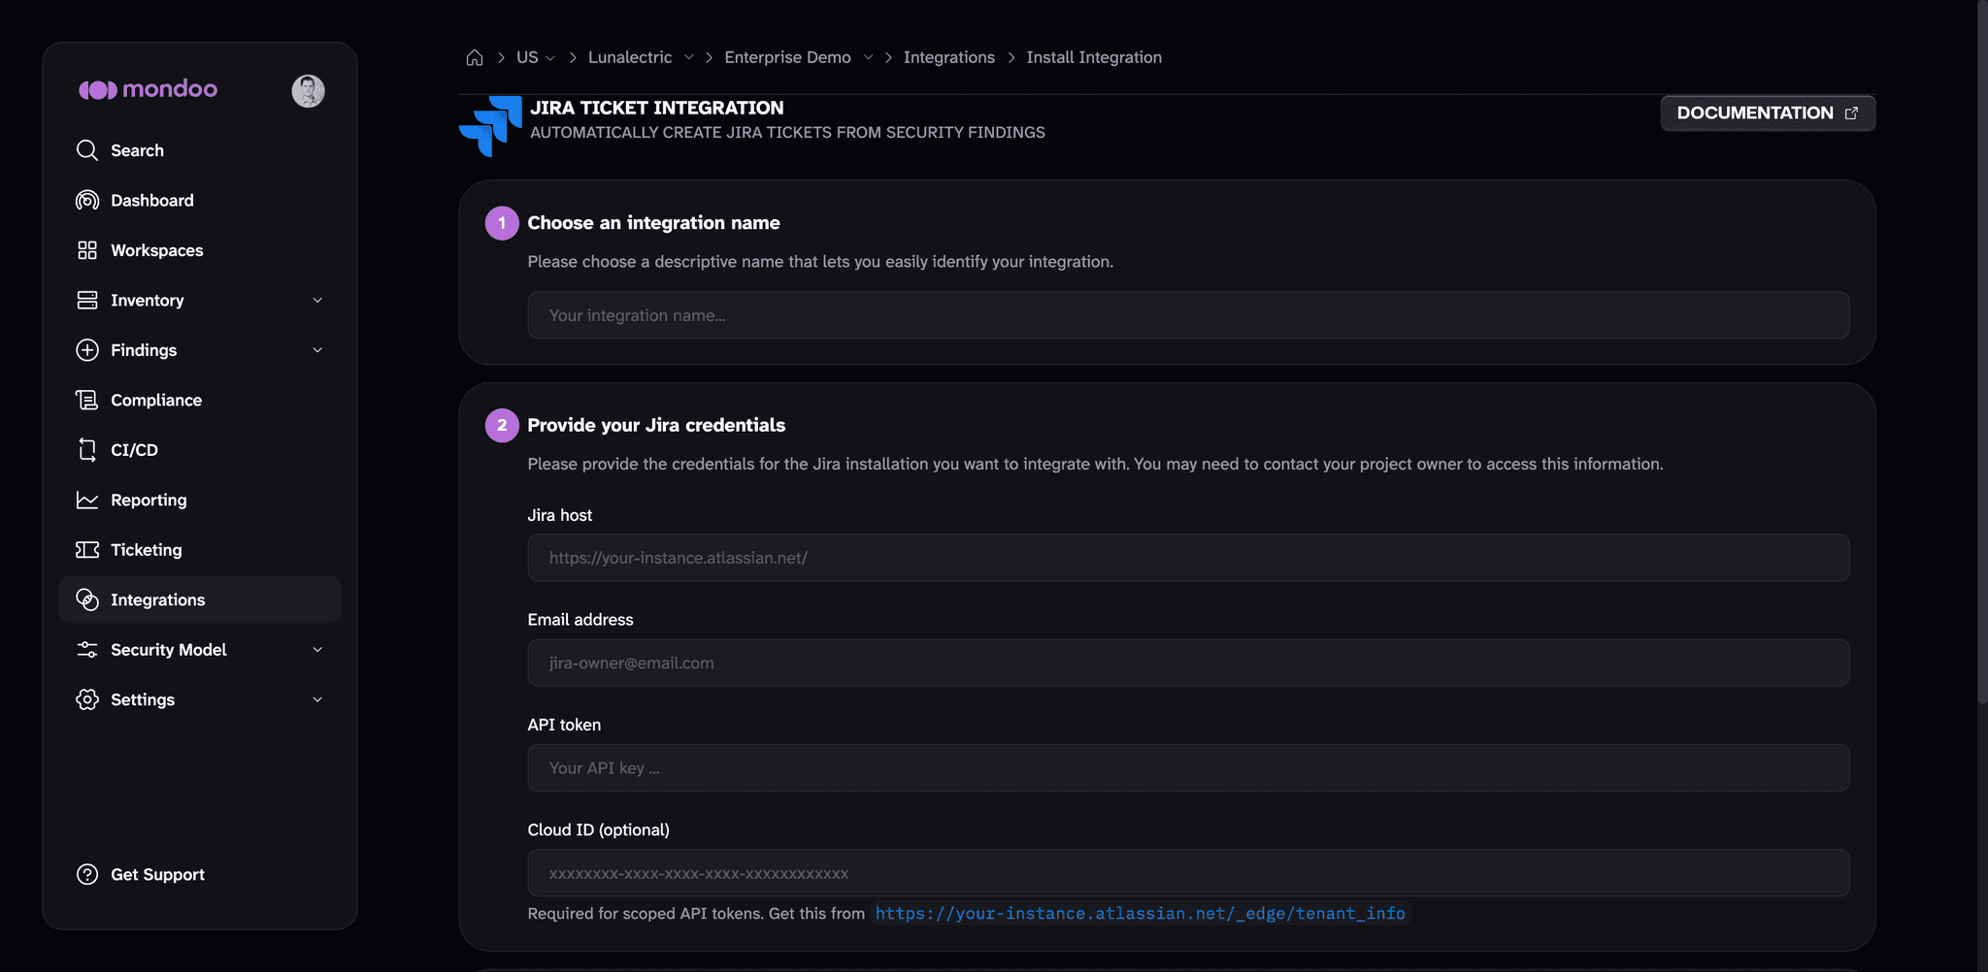Expand the Findings menu chevron

[317, 350]
